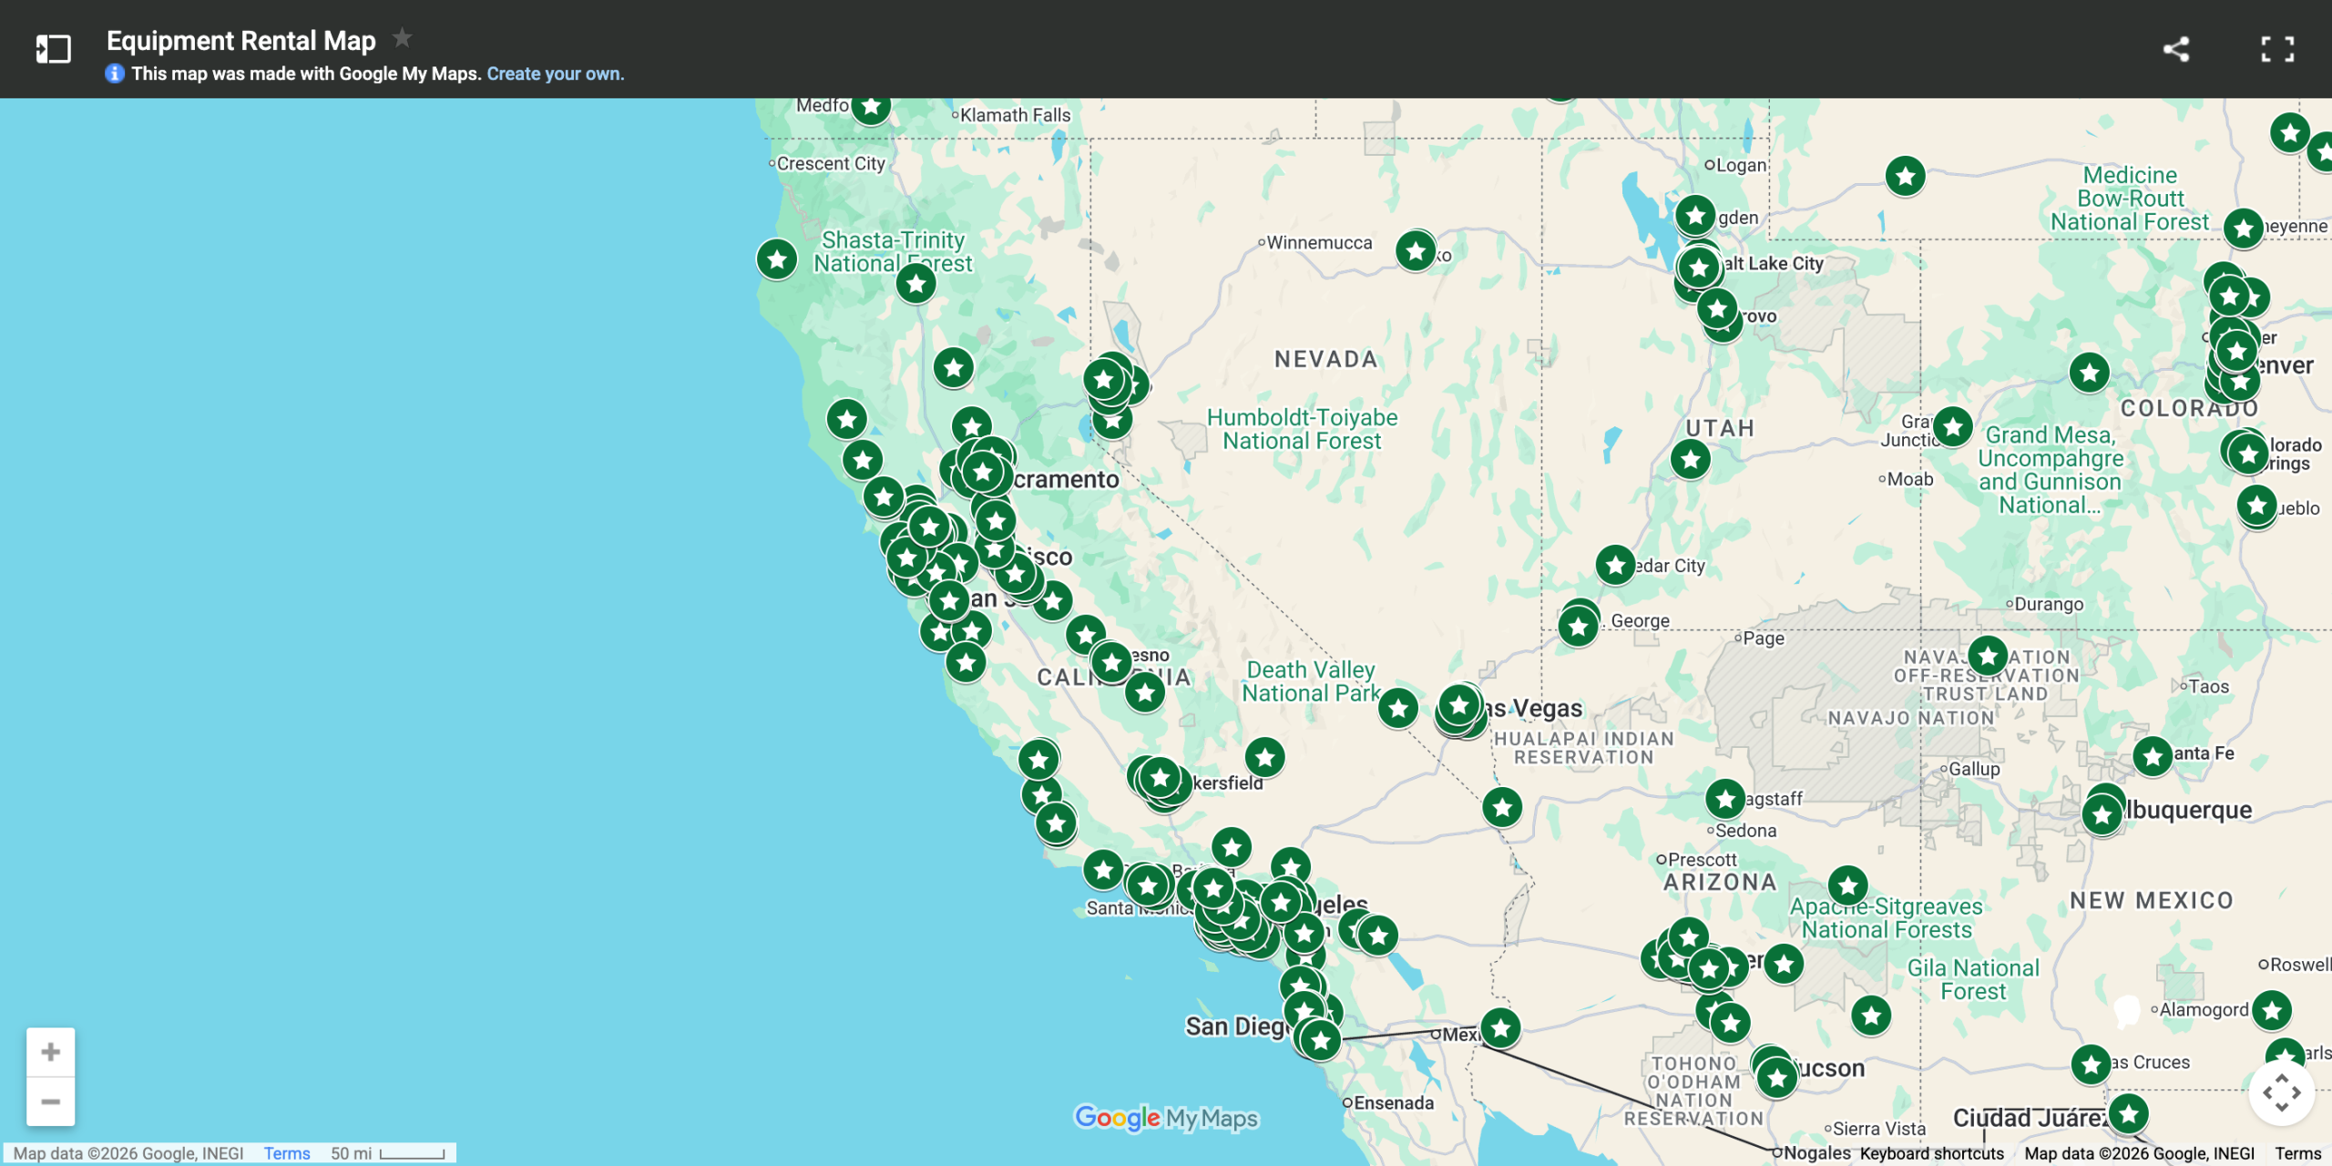Click the info icon beside My Maps notice
The width and height of the screenshot is (2332, 1166).
tap(115, 73)
